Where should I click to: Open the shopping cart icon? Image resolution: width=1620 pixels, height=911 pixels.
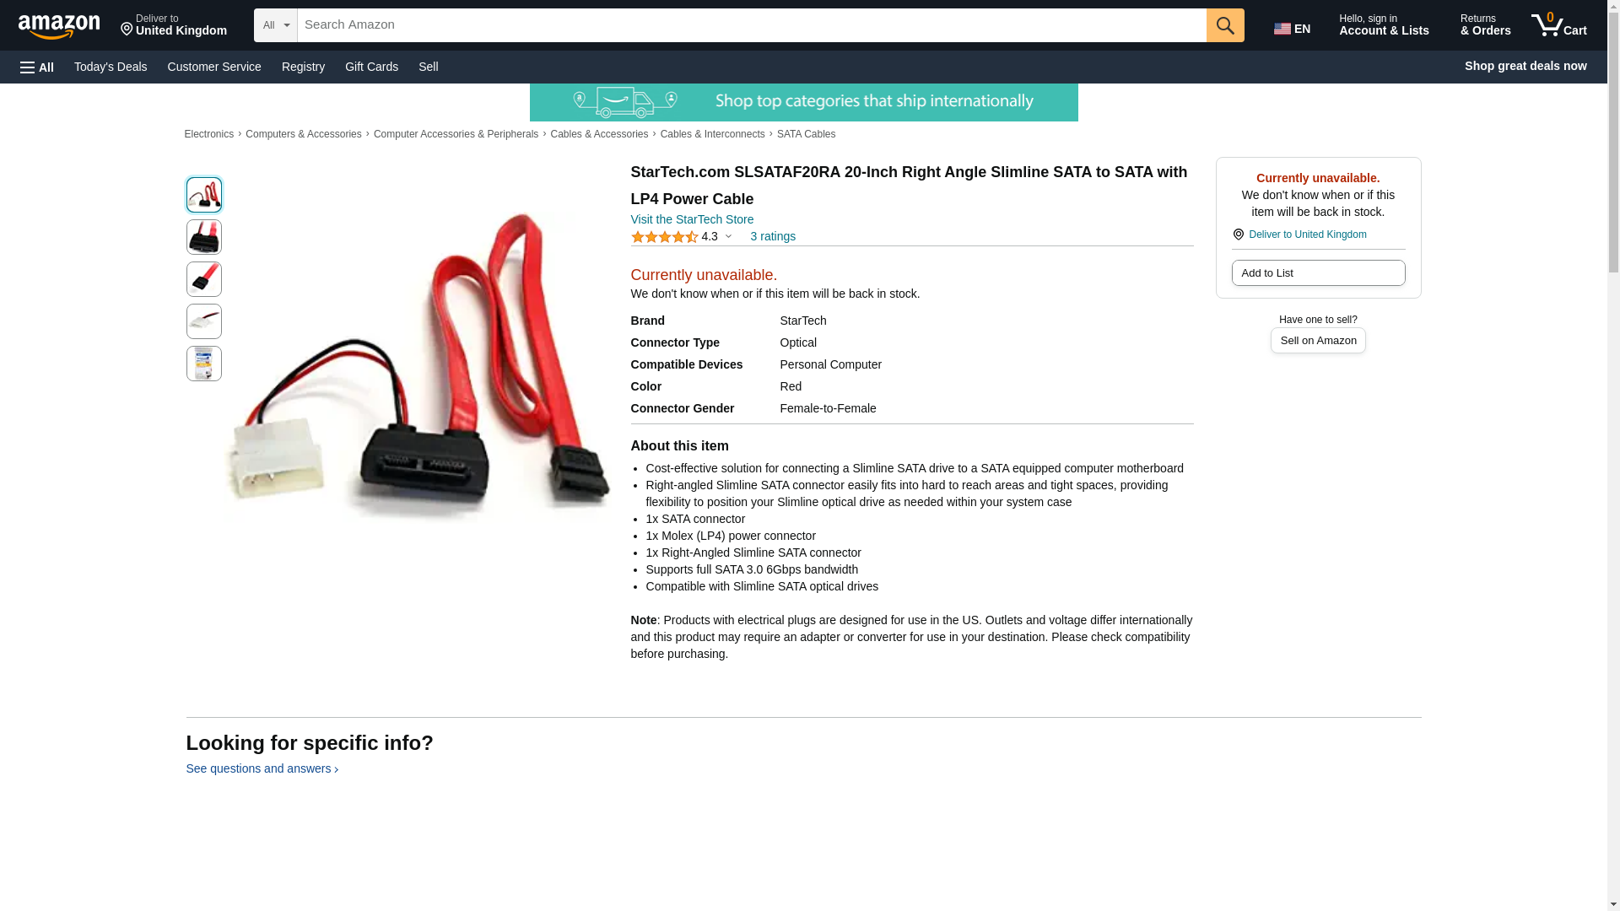click(1559, 24)
